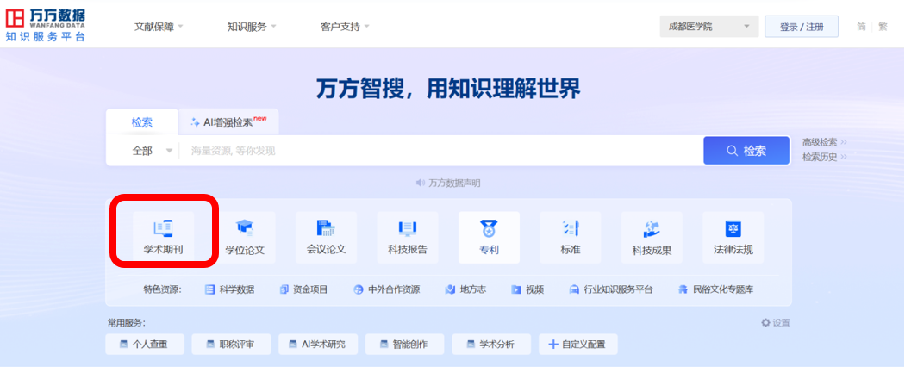This screenshot has height=367, width=905.
Task: Open the 学位论文 graduation cap icon
Action: coord(245,227)
